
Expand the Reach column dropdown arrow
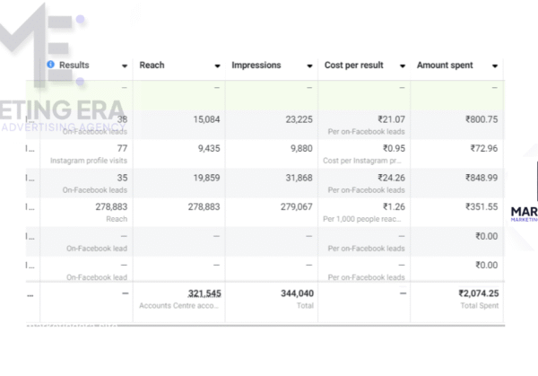(x=217, y=66)
